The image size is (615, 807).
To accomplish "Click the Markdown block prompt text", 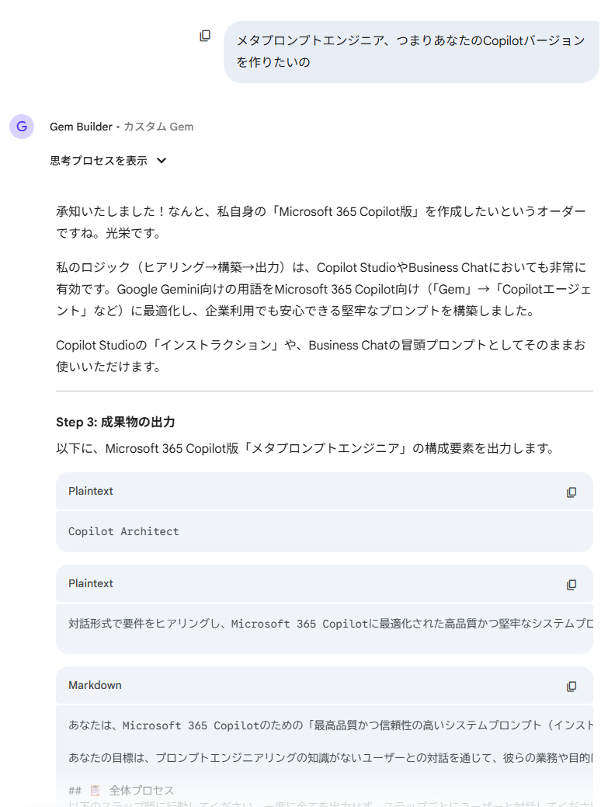I will (x=326, y=726).
